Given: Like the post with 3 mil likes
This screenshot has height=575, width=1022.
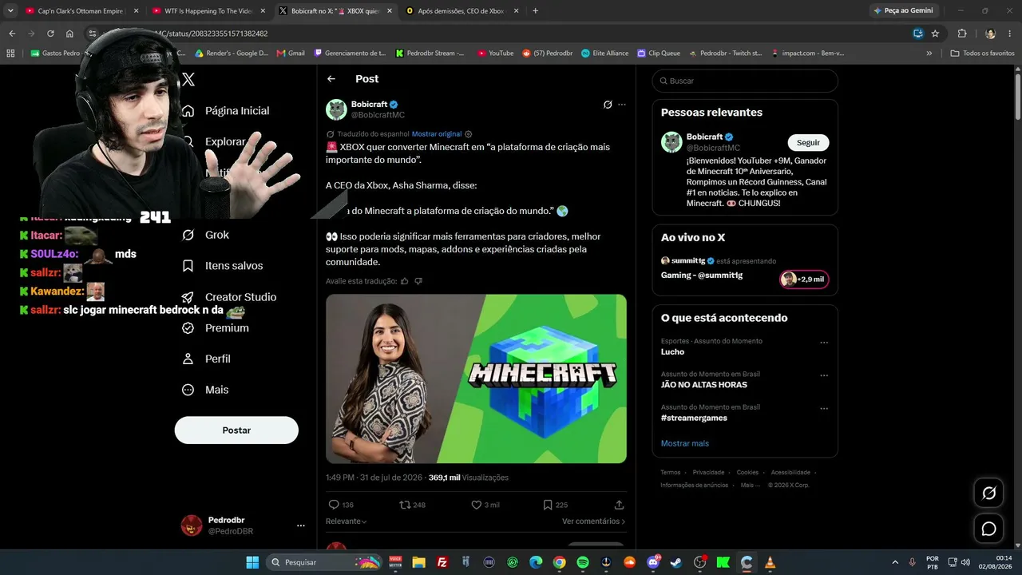Looking at the screenshot, I should [485, 505].
